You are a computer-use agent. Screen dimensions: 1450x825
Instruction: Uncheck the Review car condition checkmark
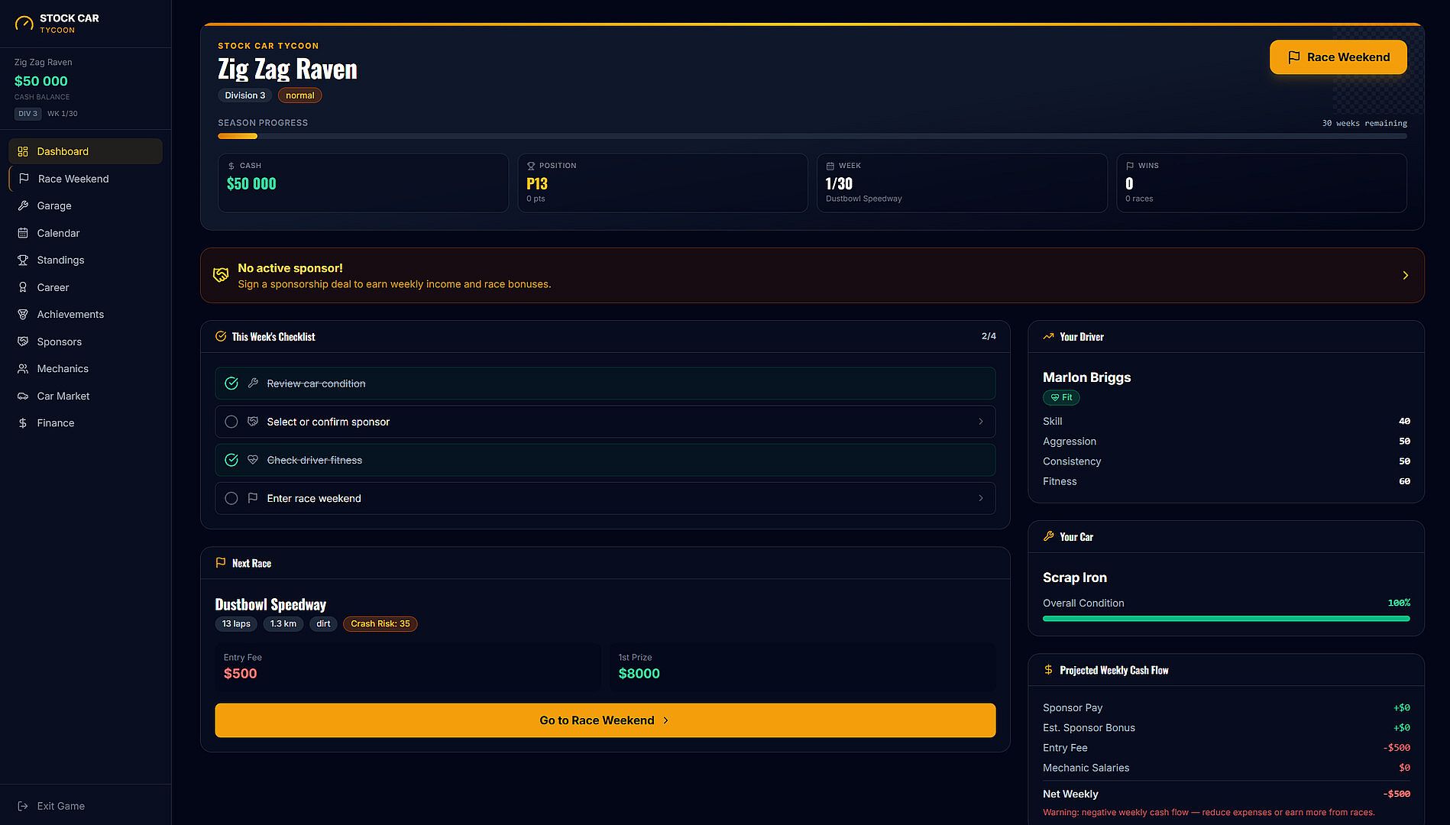point(231,383)
